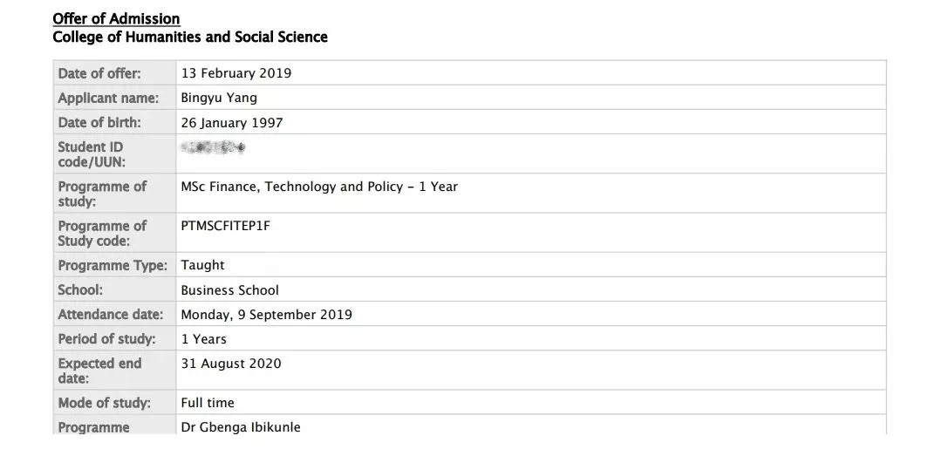Click the 'Programme of Study code:' label
The height and width of the screenshot is (456, 942).
pos(102,233)
